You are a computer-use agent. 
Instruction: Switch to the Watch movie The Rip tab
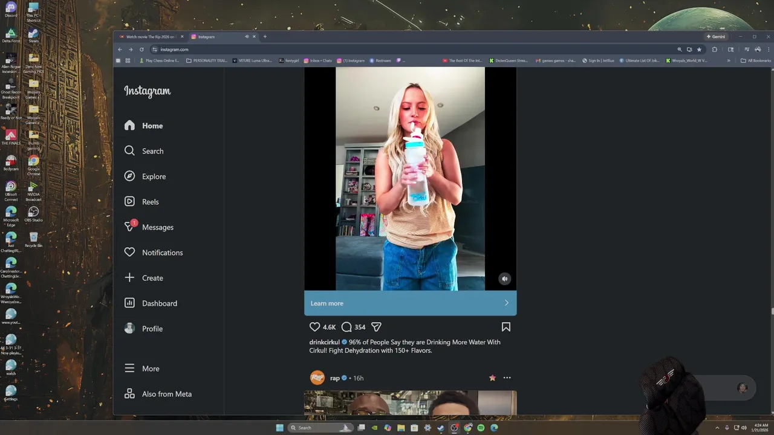point(151,37)
